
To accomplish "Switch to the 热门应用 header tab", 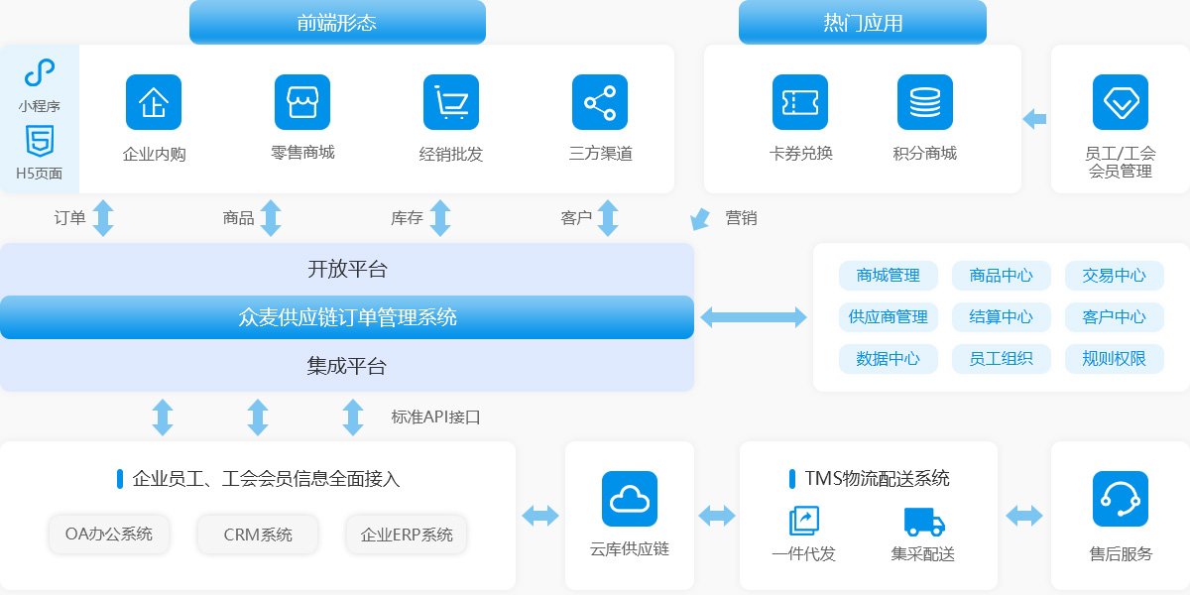I will tap(863, 23).
